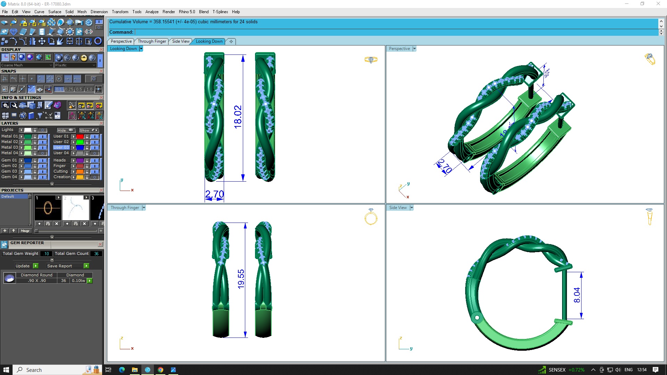Viewport: 667px width, 375px height.
Task: Open the Plastic material dropdown
Action: (94, 65)
